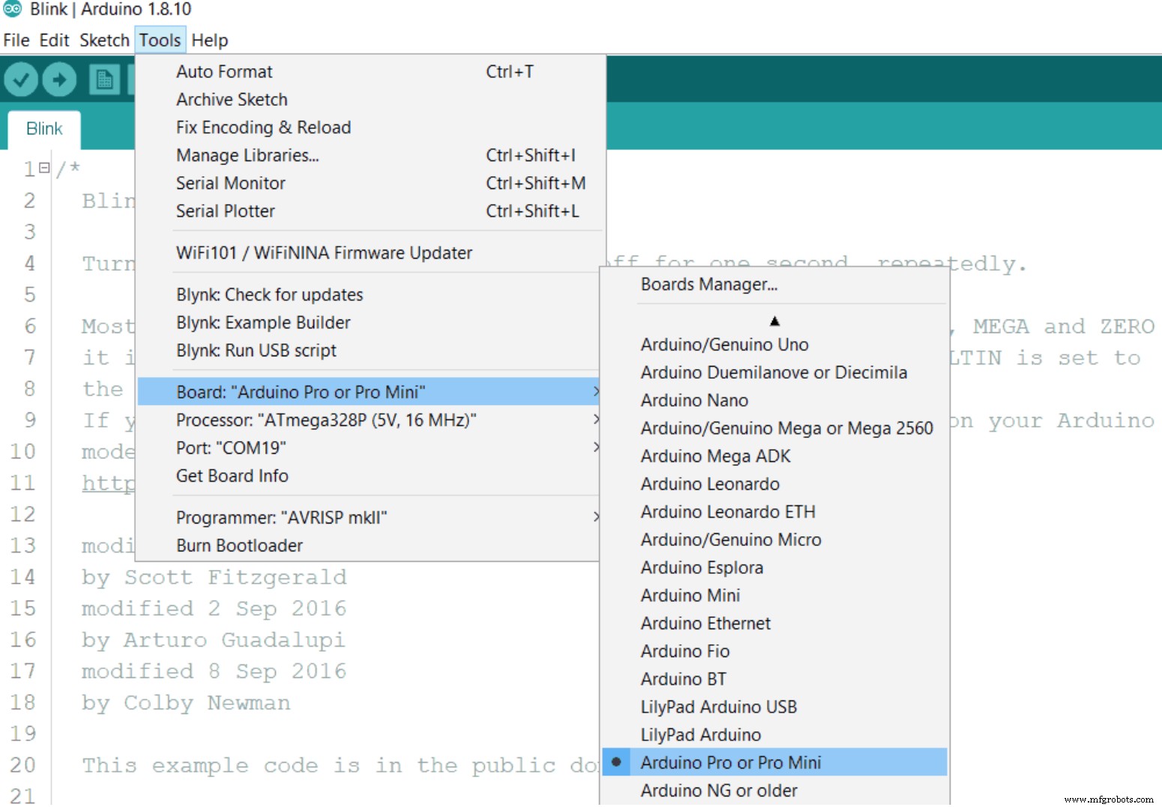Expand the Board submenu

point(367,391)
